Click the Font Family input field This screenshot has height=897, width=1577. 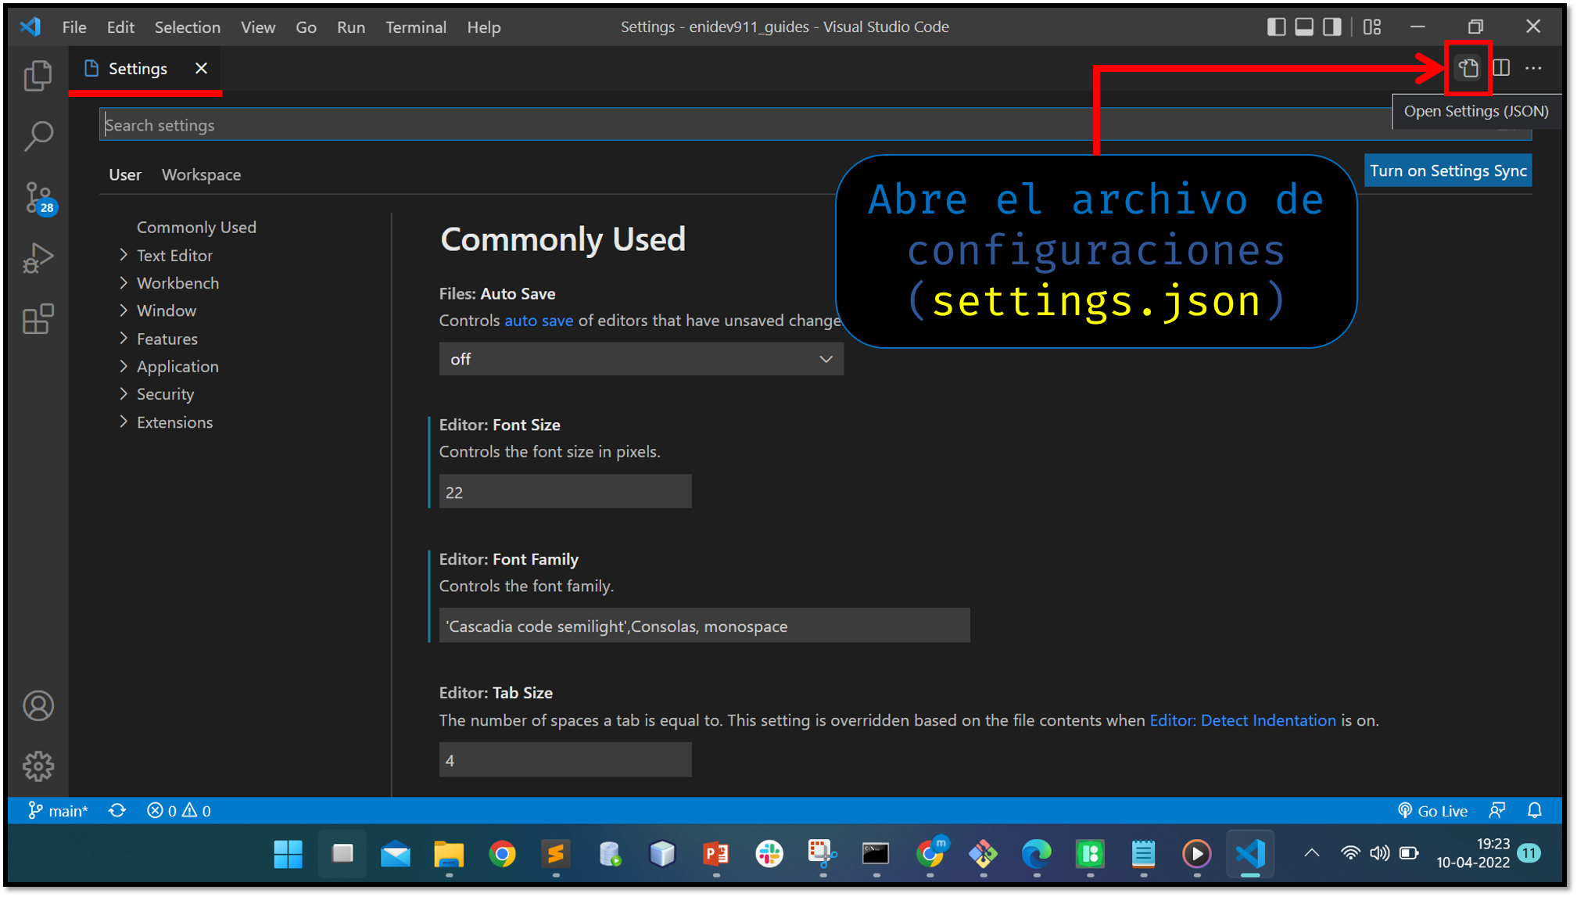[x=704, y=626]
